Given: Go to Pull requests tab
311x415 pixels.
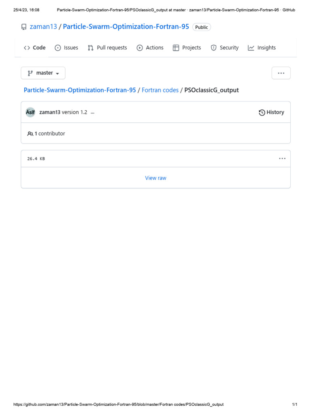Looking at the screenshot, I should tap(107, 48).
